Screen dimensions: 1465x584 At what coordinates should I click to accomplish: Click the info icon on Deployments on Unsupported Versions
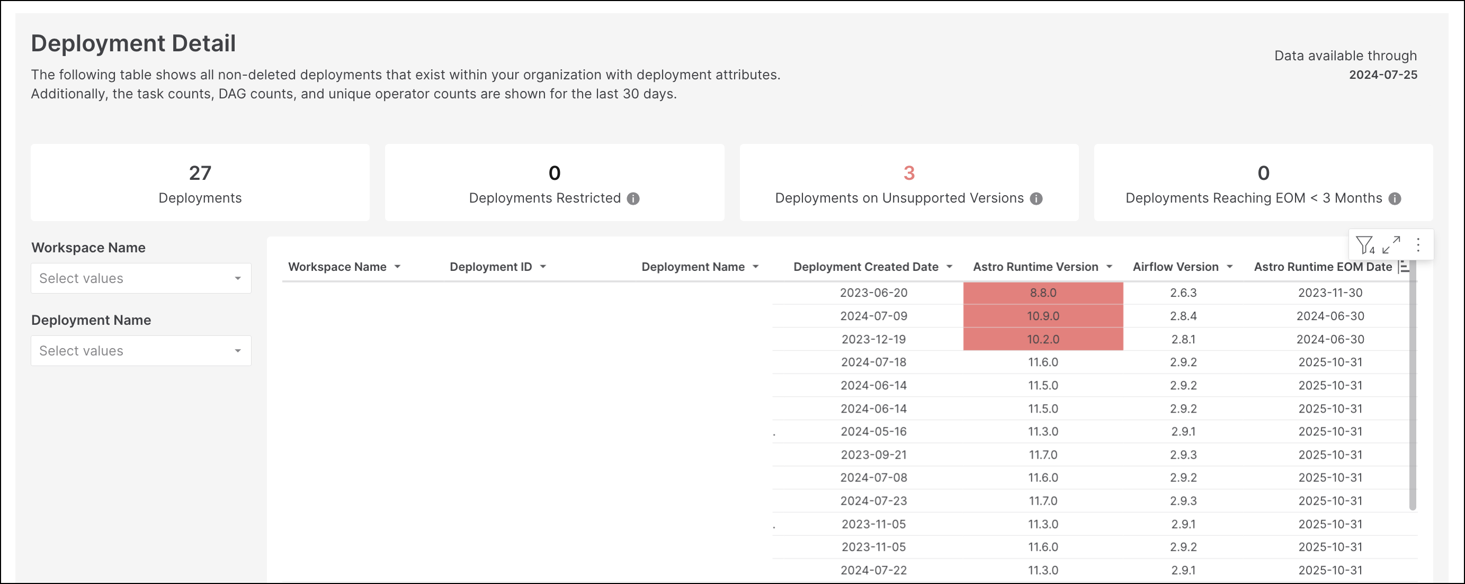(1036, 199)
